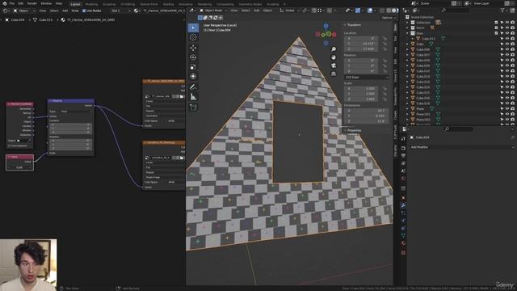Image resolution: width=517 pixels, height=291 pixels.
Task: Hide the Porch collection via eye icon
Action: (507, 28)
